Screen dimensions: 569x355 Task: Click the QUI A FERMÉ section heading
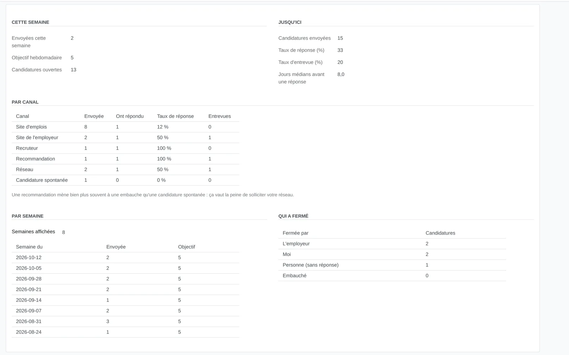pyautogui.click(x=293, y=216)
